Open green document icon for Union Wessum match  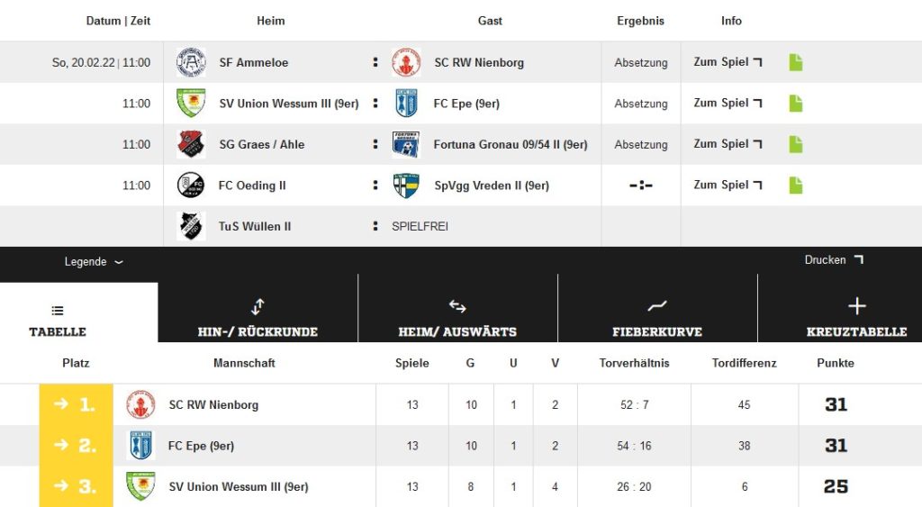click(796, 104)
